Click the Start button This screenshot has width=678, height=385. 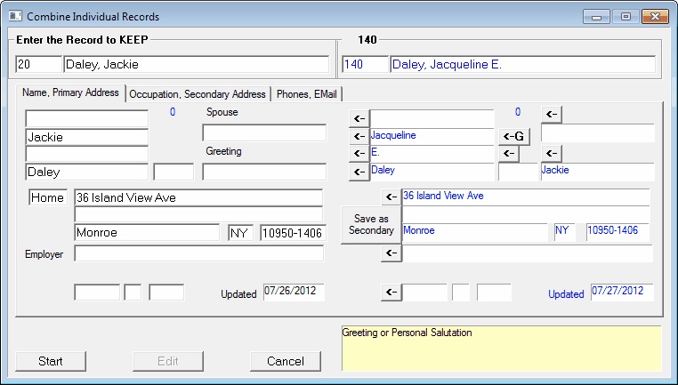click(x=51, y=361)
